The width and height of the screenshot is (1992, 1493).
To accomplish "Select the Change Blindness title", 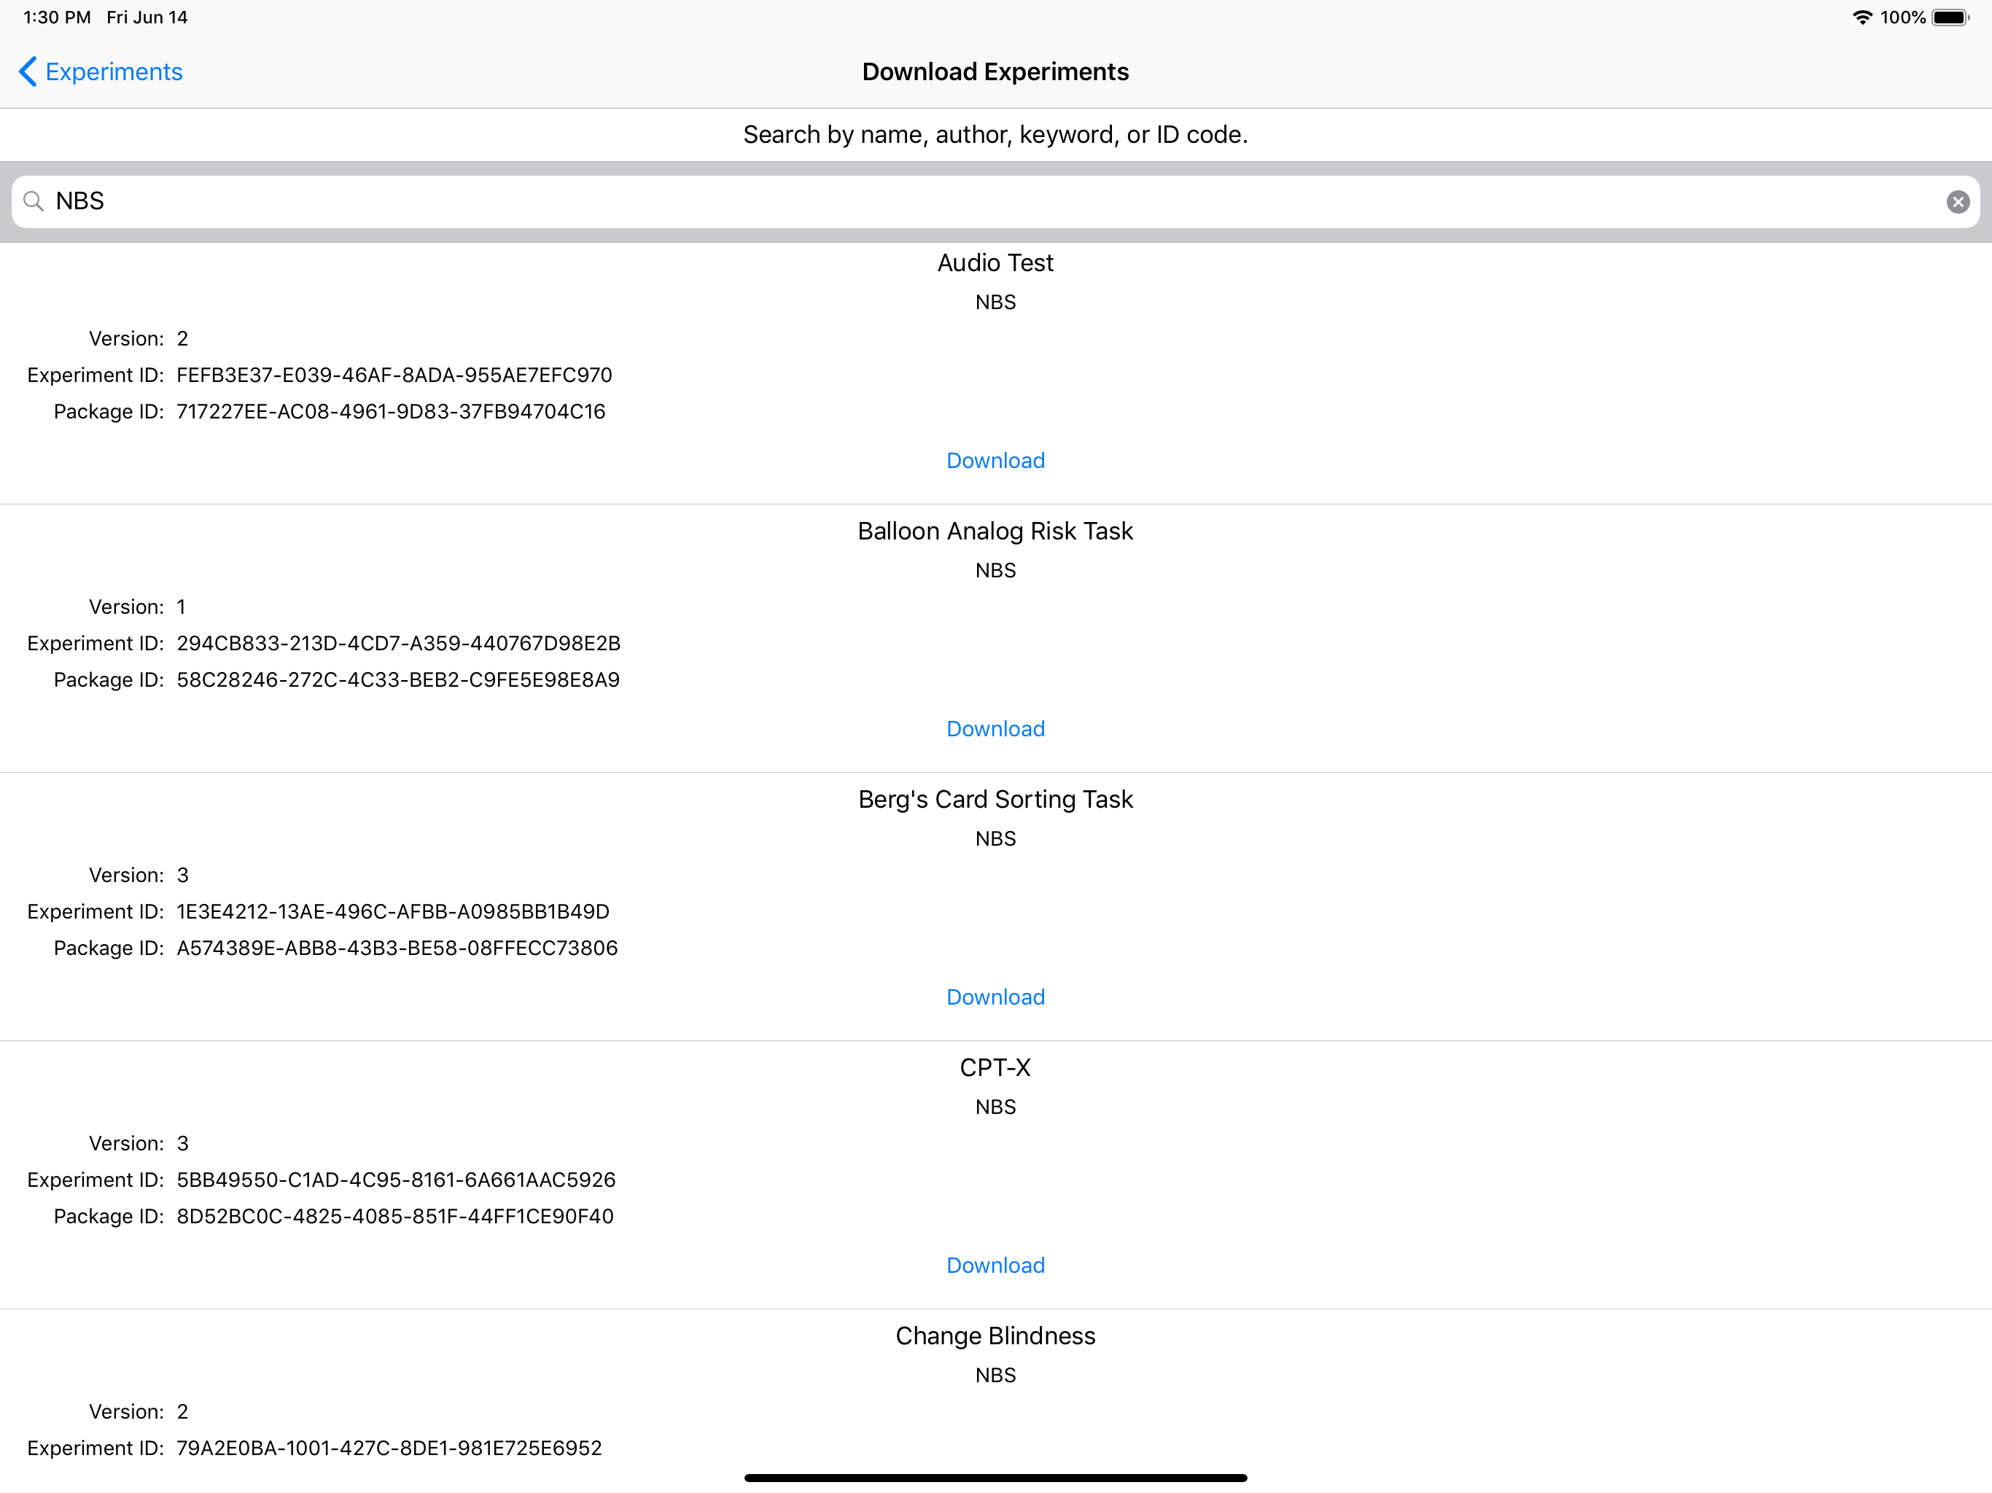I will point(995,1336).
